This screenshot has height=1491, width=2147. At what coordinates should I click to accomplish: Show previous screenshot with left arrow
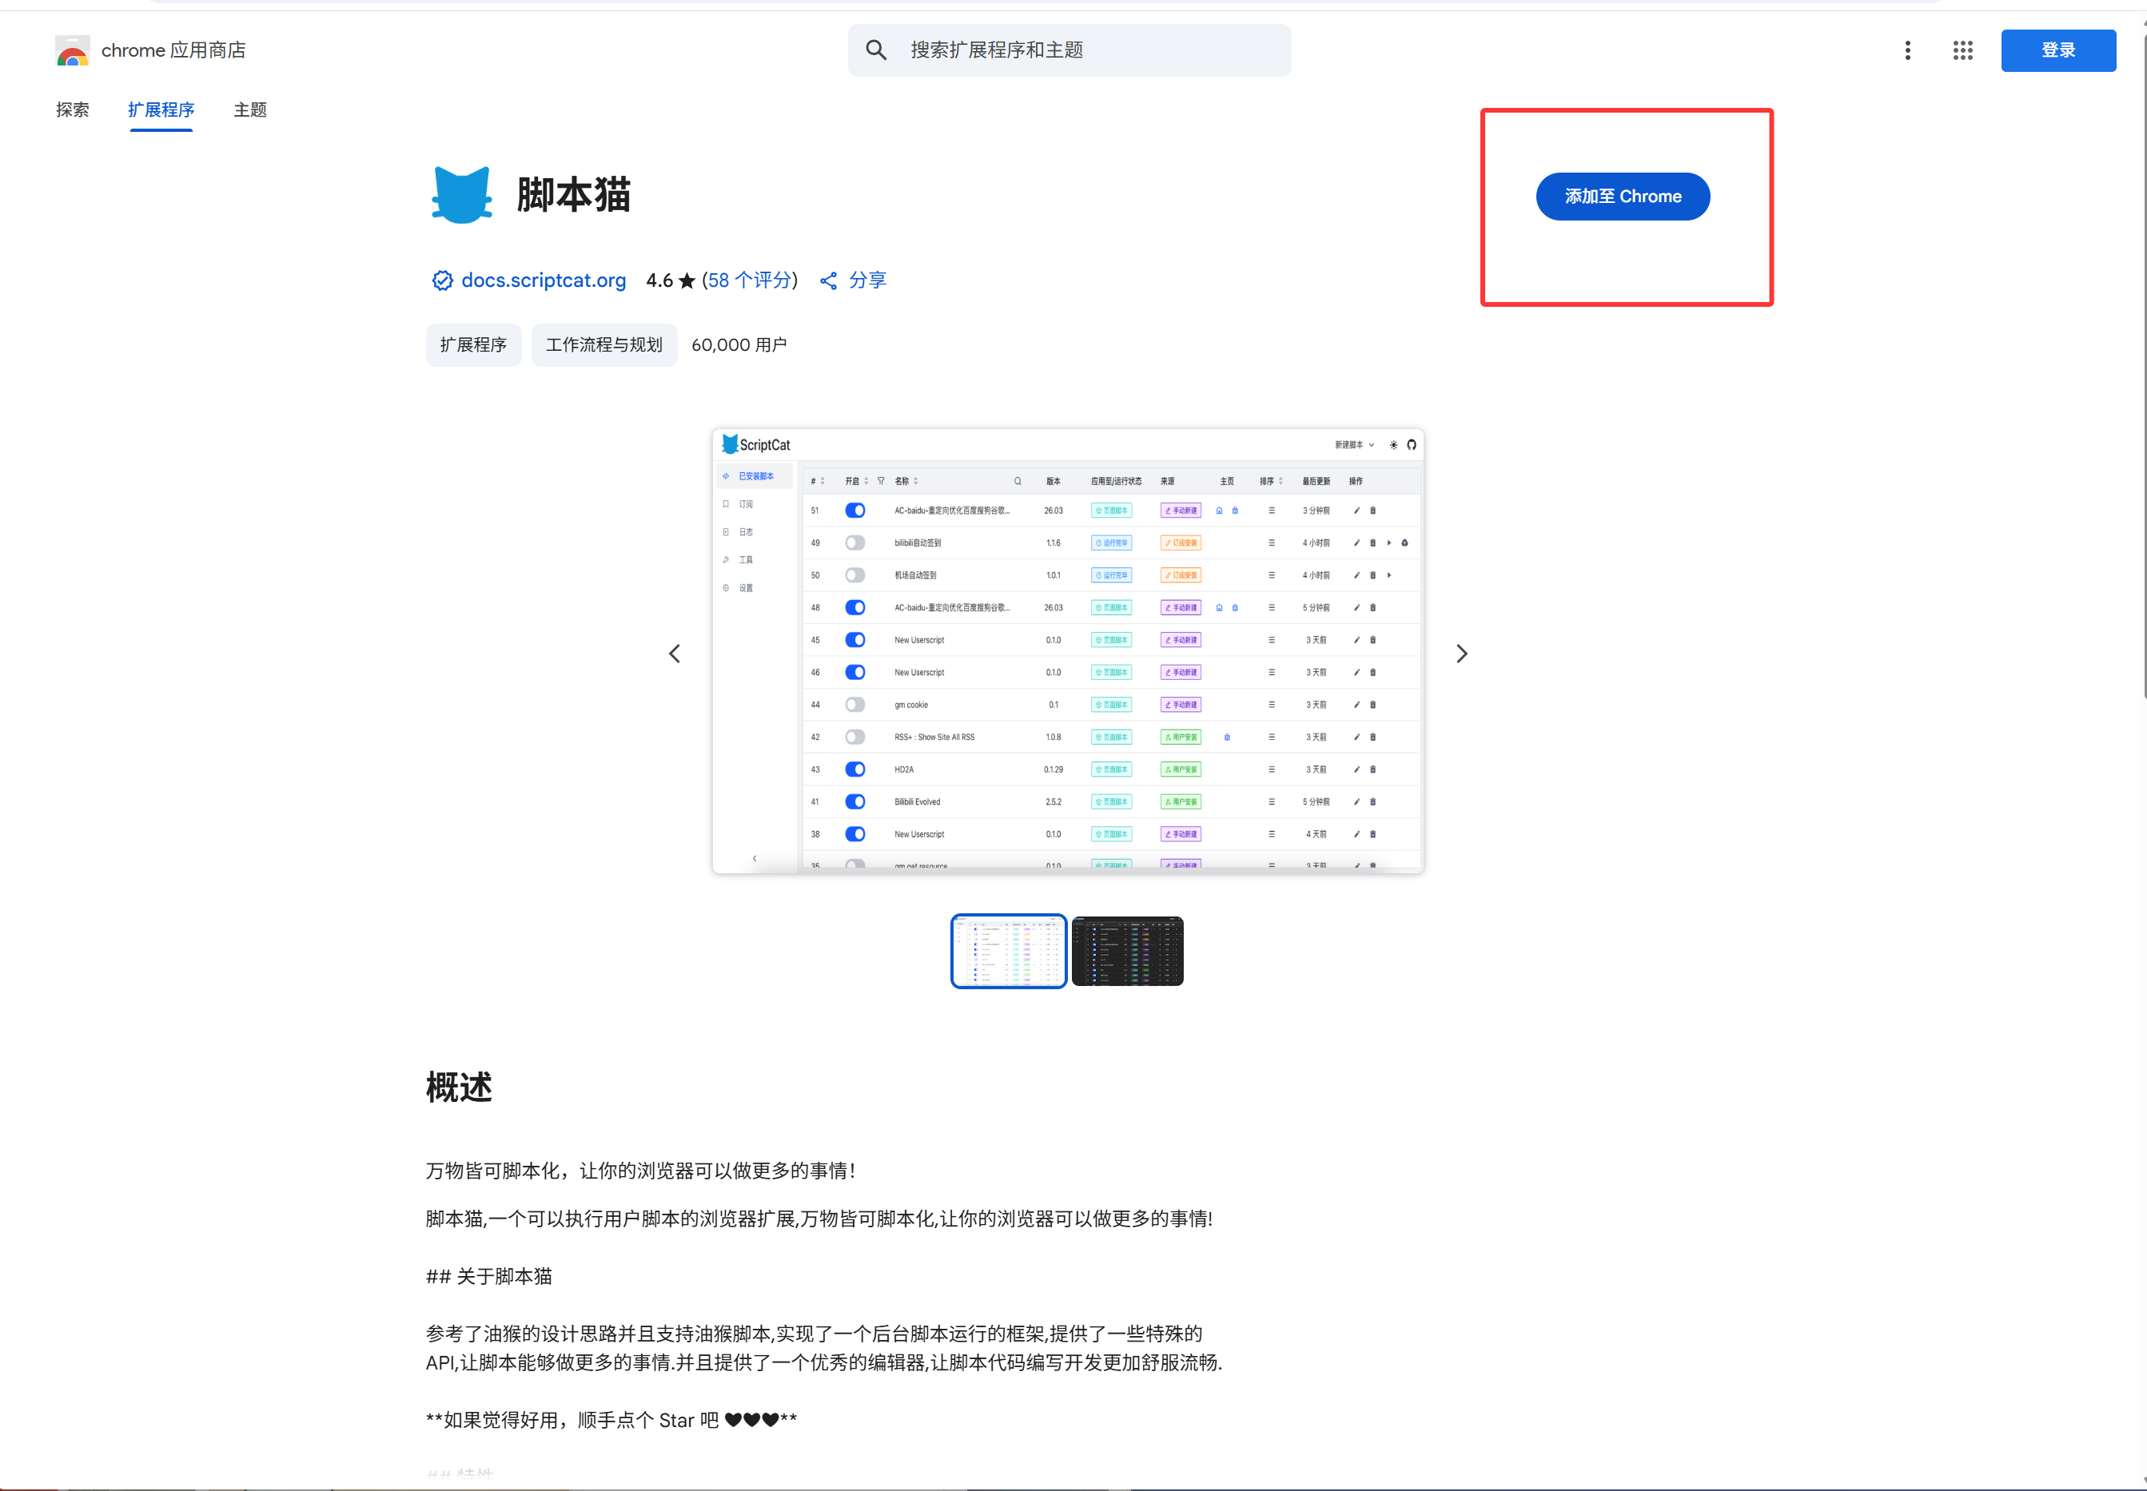pyautogui.click(x=675, y=654)
